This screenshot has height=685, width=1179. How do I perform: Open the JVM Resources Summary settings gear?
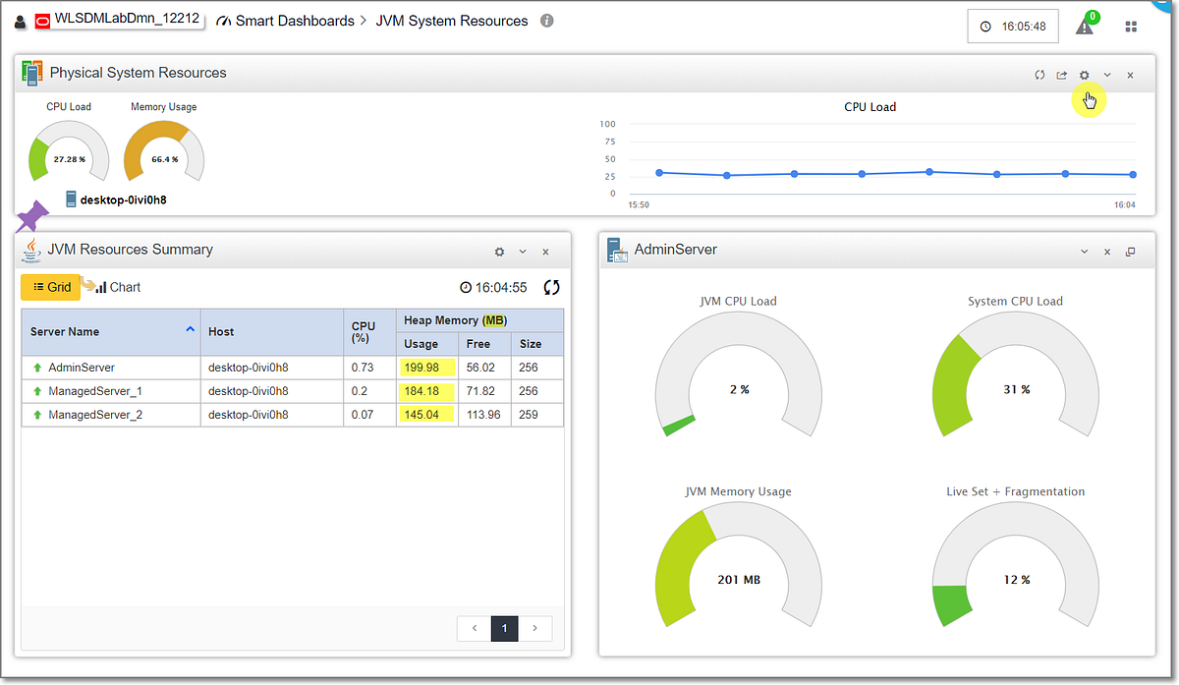coord(499,252)
